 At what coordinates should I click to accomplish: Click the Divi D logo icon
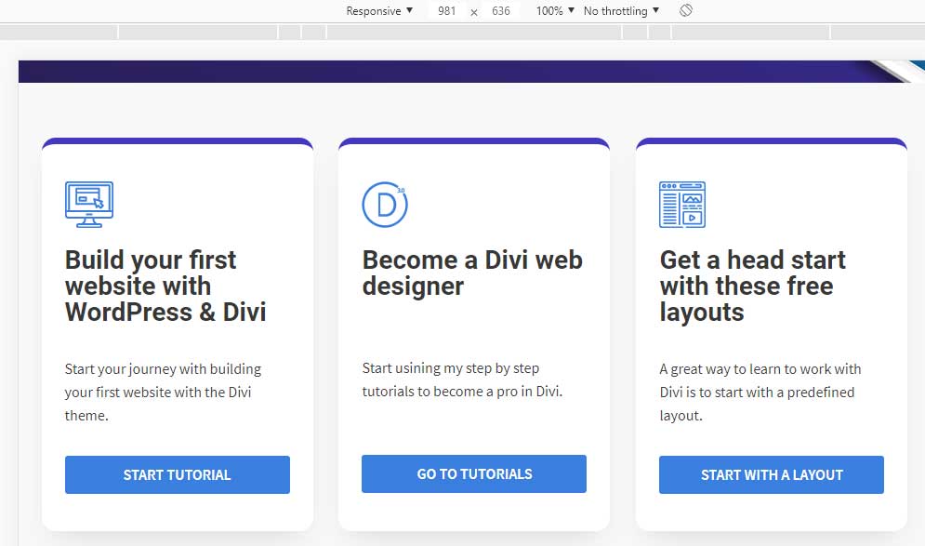tap(385, 205)
